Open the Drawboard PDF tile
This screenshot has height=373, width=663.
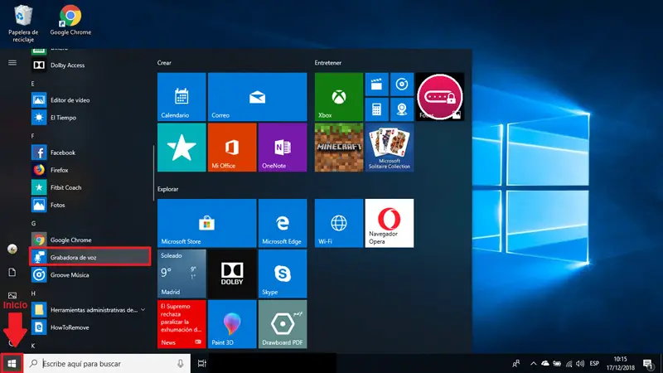coord(283,324)
